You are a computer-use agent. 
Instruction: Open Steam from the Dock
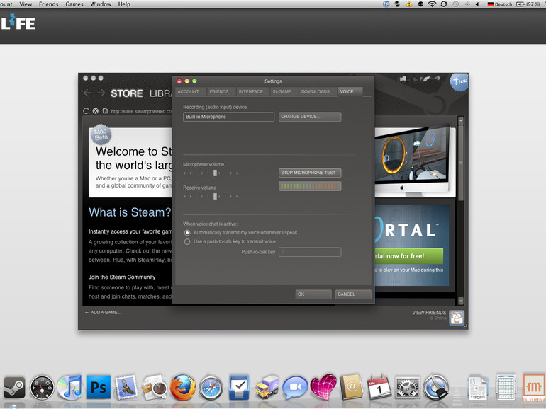(x=14, y=388)
